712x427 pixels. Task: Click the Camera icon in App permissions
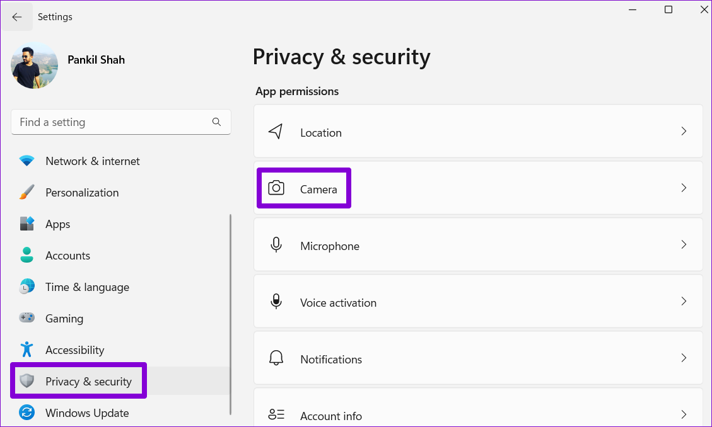click(276, 188)
